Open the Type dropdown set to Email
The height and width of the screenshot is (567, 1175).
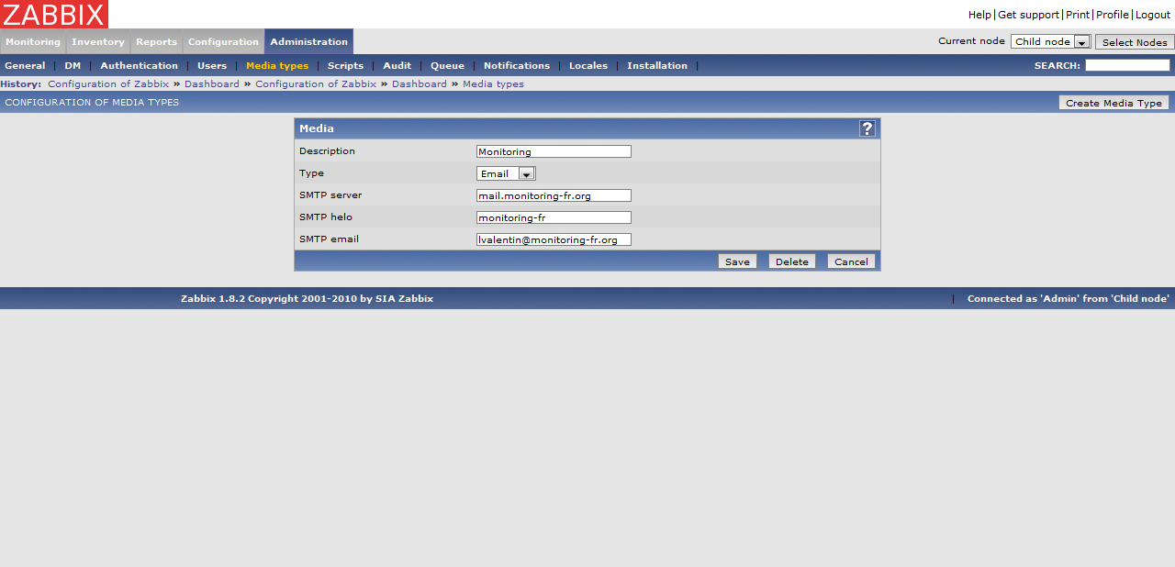(506, 173)
